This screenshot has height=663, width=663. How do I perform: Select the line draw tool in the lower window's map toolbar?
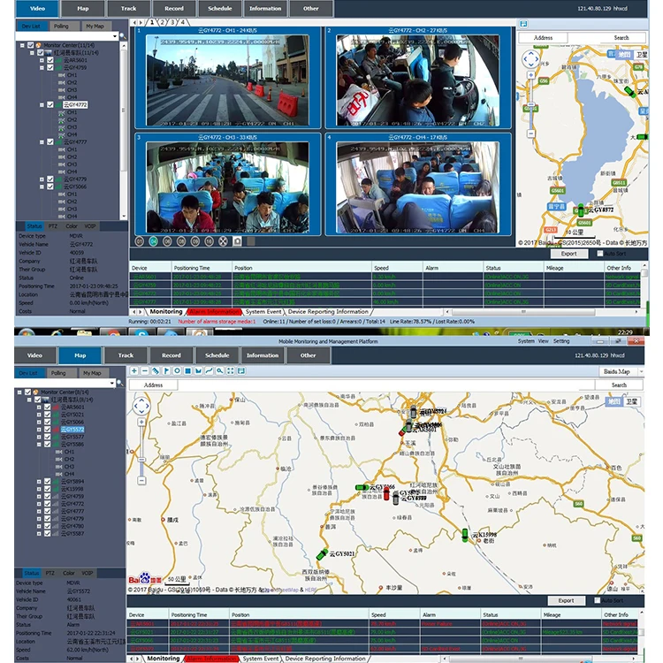click(209, 370)
